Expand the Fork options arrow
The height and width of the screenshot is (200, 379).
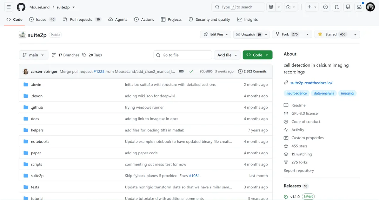point(307,34)
